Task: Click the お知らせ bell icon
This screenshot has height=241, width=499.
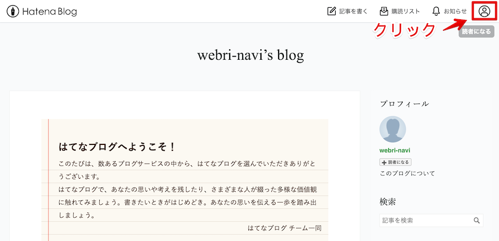Action: pos(436,11)
